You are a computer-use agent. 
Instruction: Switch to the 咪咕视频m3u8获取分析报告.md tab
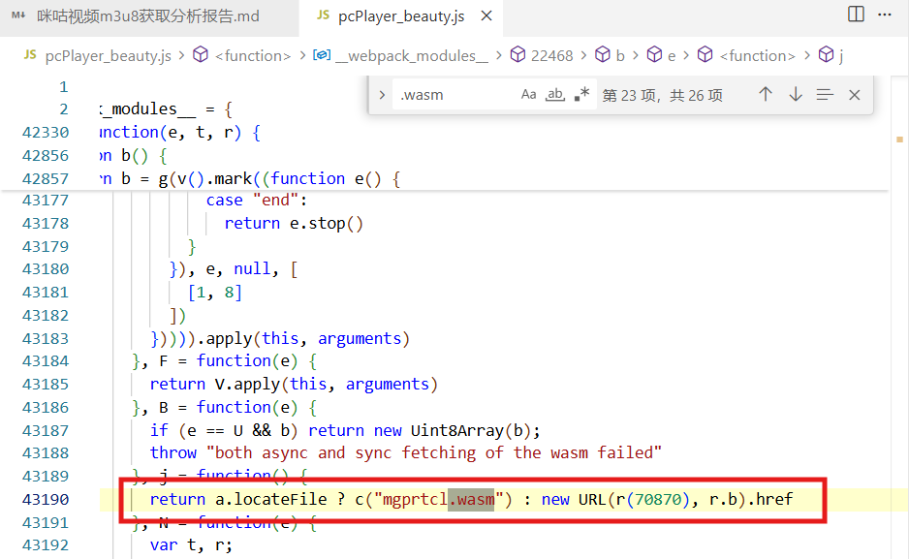(148, 16)
